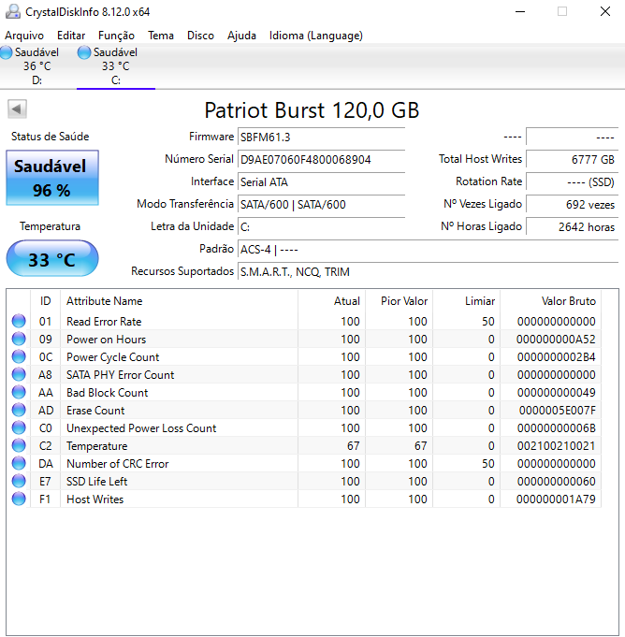This screenshot has width=625, height=637.
Task: Click the Saudável 96 % health status button
Action: click(52, 178)
